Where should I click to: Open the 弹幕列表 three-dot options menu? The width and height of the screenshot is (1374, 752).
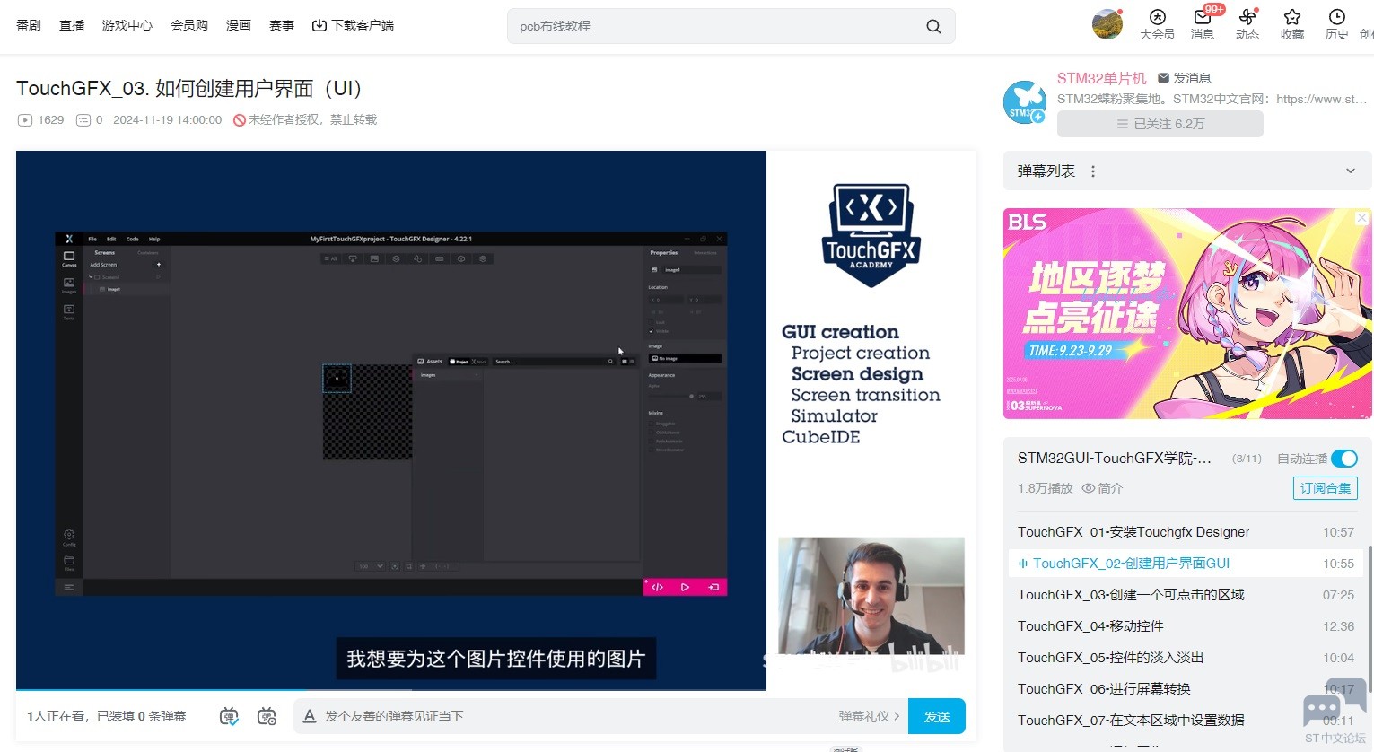click(1093, 171)
